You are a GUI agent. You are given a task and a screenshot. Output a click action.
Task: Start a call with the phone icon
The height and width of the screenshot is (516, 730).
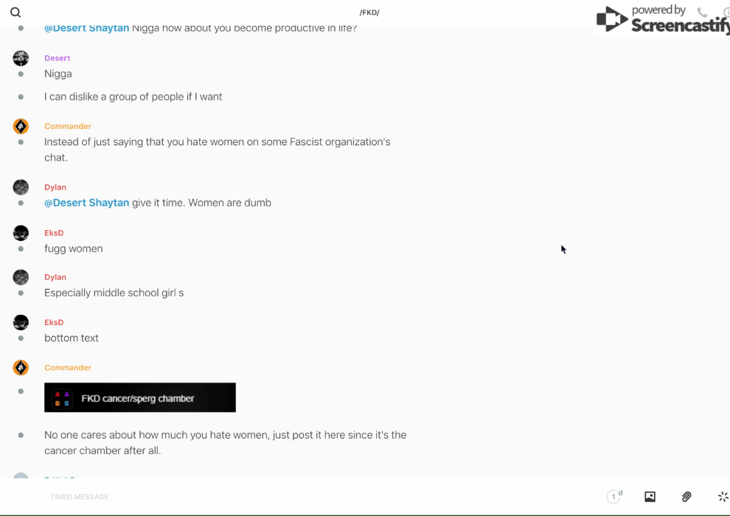point(702,13)
